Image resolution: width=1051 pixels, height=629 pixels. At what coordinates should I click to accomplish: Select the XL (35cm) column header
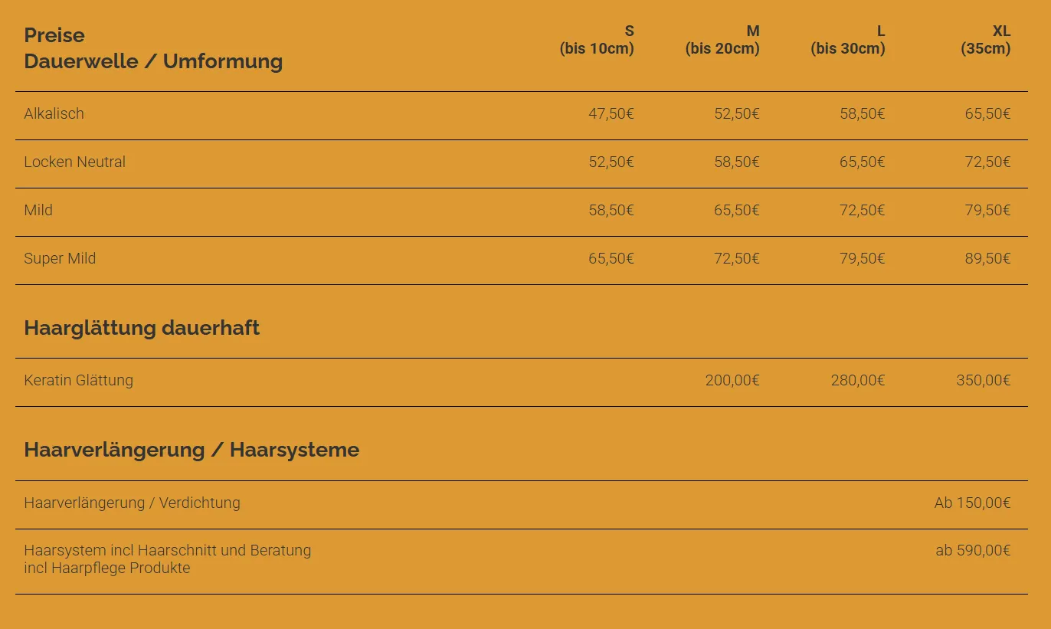click(x=986, y=40)
